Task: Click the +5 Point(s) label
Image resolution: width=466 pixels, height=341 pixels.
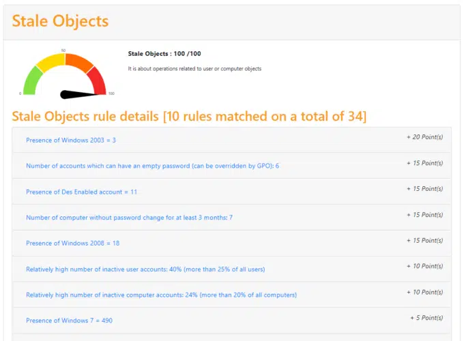Action: pyautogui.click(x=426, y=318)
